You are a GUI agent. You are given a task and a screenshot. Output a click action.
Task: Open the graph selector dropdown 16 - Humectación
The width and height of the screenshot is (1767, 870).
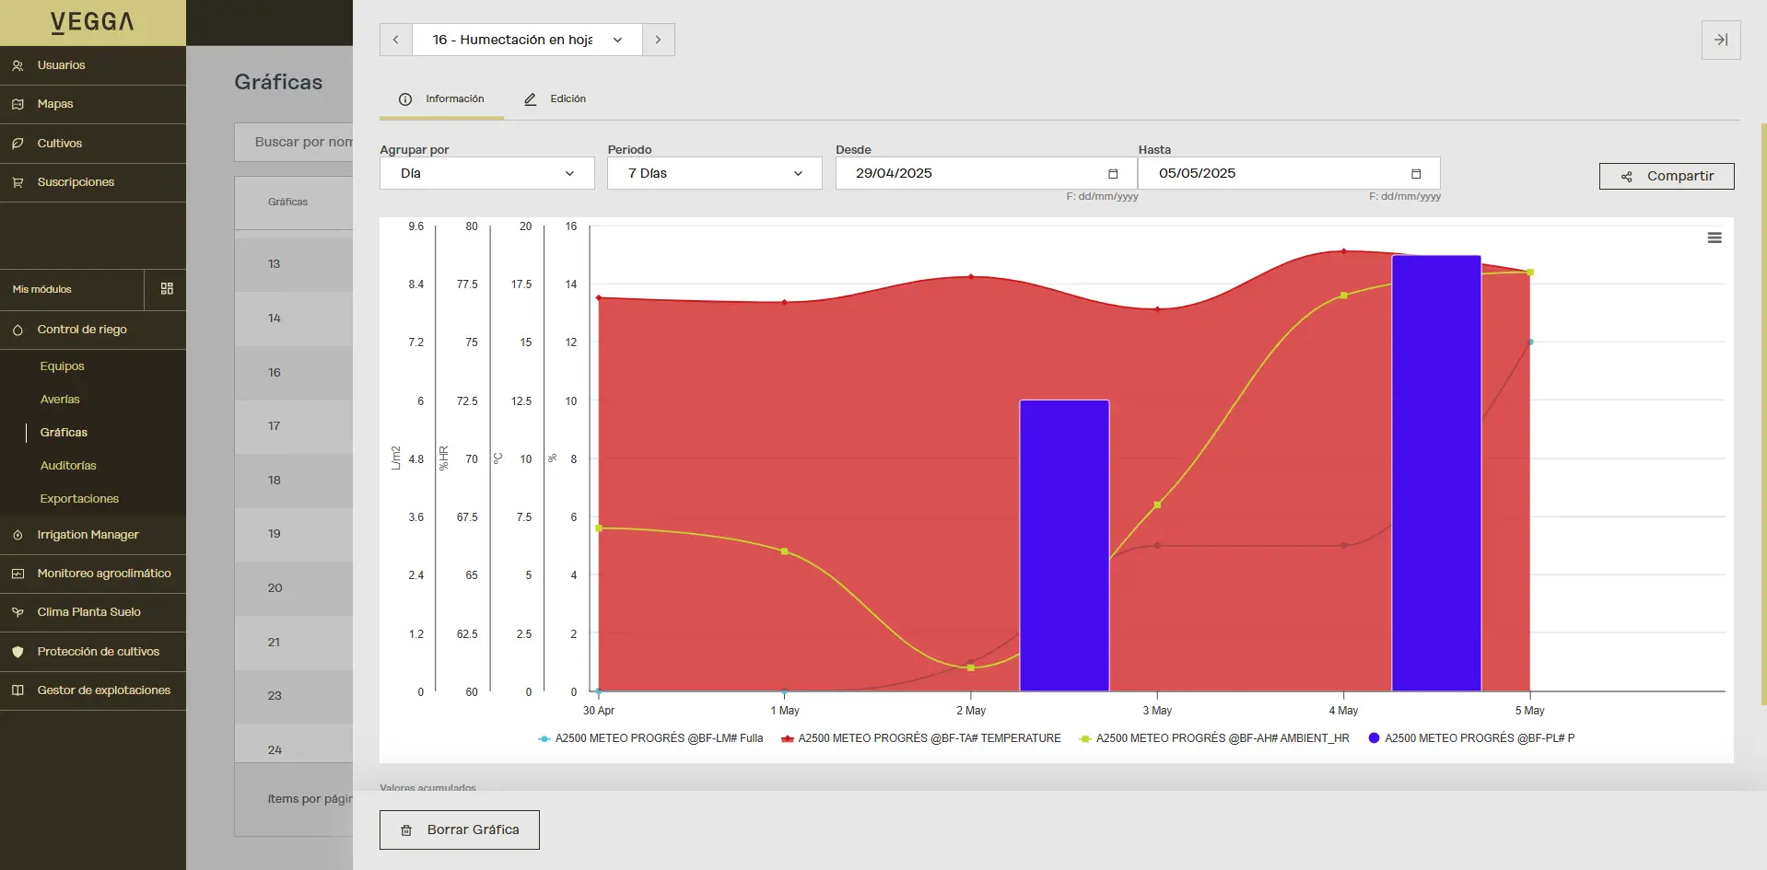click(x=526, y=40)
